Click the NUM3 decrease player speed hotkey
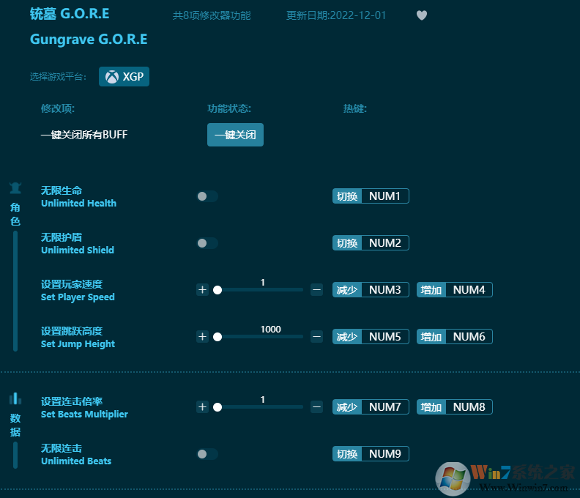 [x=371, y=290]
